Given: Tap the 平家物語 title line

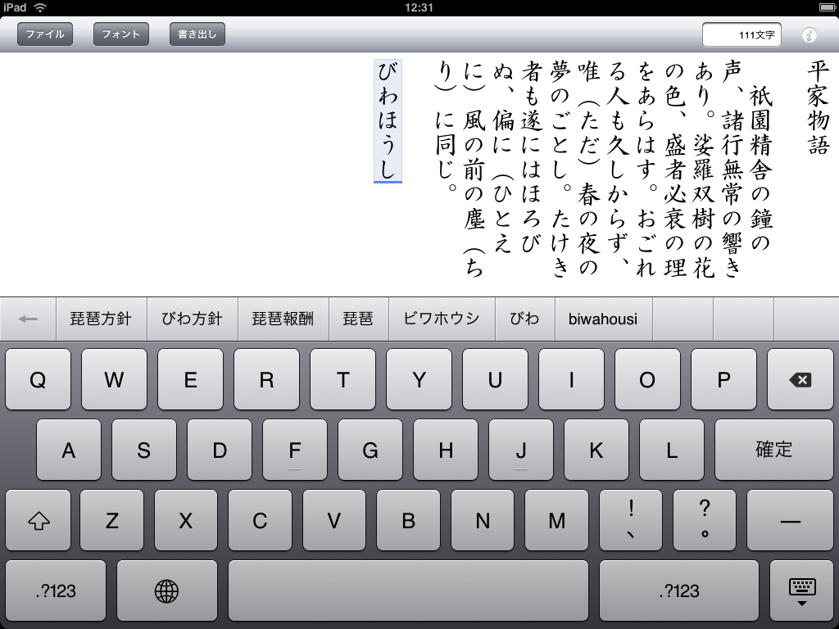Looking at the screenshot, I should click(x=819, y=109).
